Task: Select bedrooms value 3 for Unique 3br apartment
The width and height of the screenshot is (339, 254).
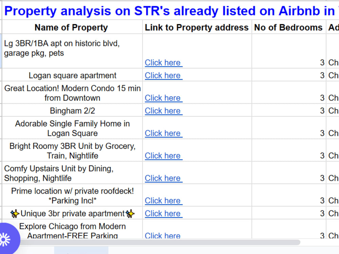Action: click(288, 213)
